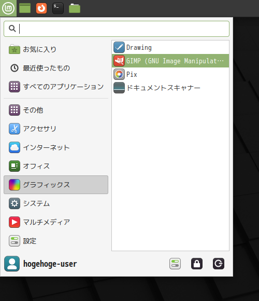Click the multimedia red play icon
This screenshot has width=259, height=301.
tap(15, 222)
